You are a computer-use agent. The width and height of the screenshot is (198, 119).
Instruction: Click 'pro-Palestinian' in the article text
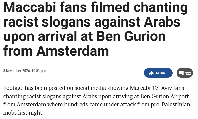point(170,105)
